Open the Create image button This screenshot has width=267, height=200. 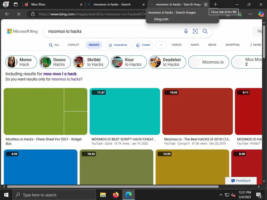[x=143, y=45]
